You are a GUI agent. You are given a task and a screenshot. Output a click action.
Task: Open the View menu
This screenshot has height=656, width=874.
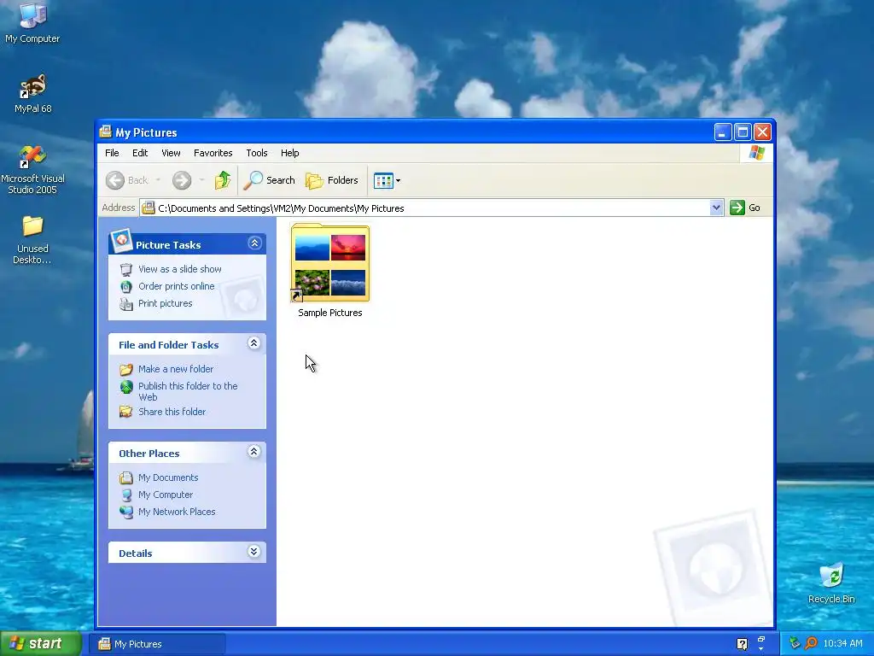click(x=171, y=153)
